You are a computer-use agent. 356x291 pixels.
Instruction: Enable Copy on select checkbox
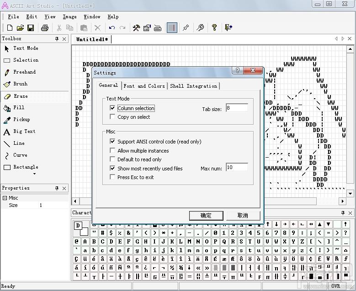pyautogui.click(x=112, y=116)
